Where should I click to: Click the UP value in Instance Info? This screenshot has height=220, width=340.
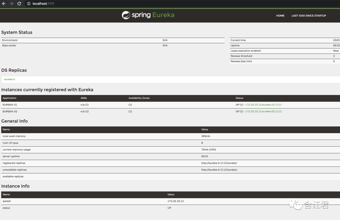click(x=169, y=208)
